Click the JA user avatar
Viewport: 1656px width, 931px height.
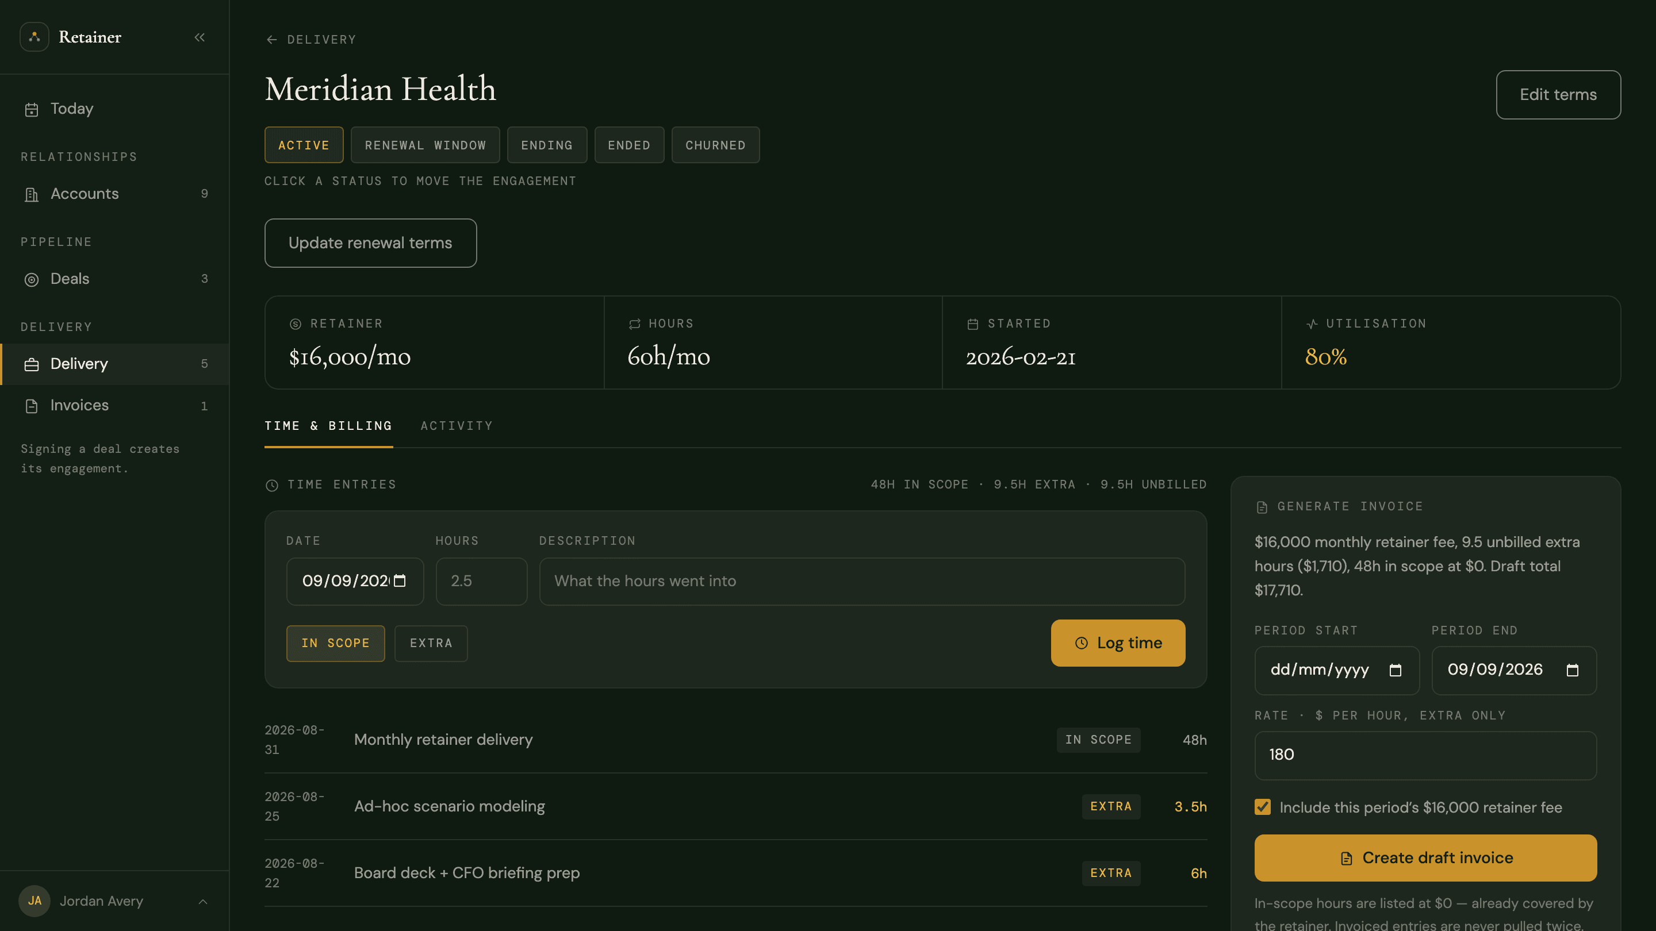tap(34, 901)
